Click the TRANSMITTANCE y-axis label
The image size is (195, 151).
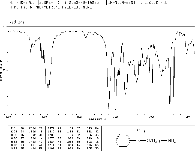1,70
